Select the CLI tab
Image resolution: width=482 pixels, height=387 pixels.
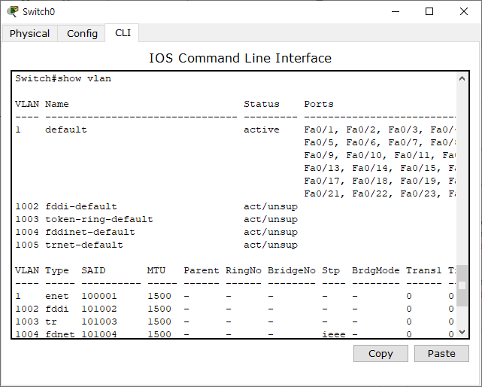(x=123, y=32)
